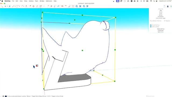172x97 pixels.
Task: Click the bottom-right corner scale grip
Action: (115, 81)
